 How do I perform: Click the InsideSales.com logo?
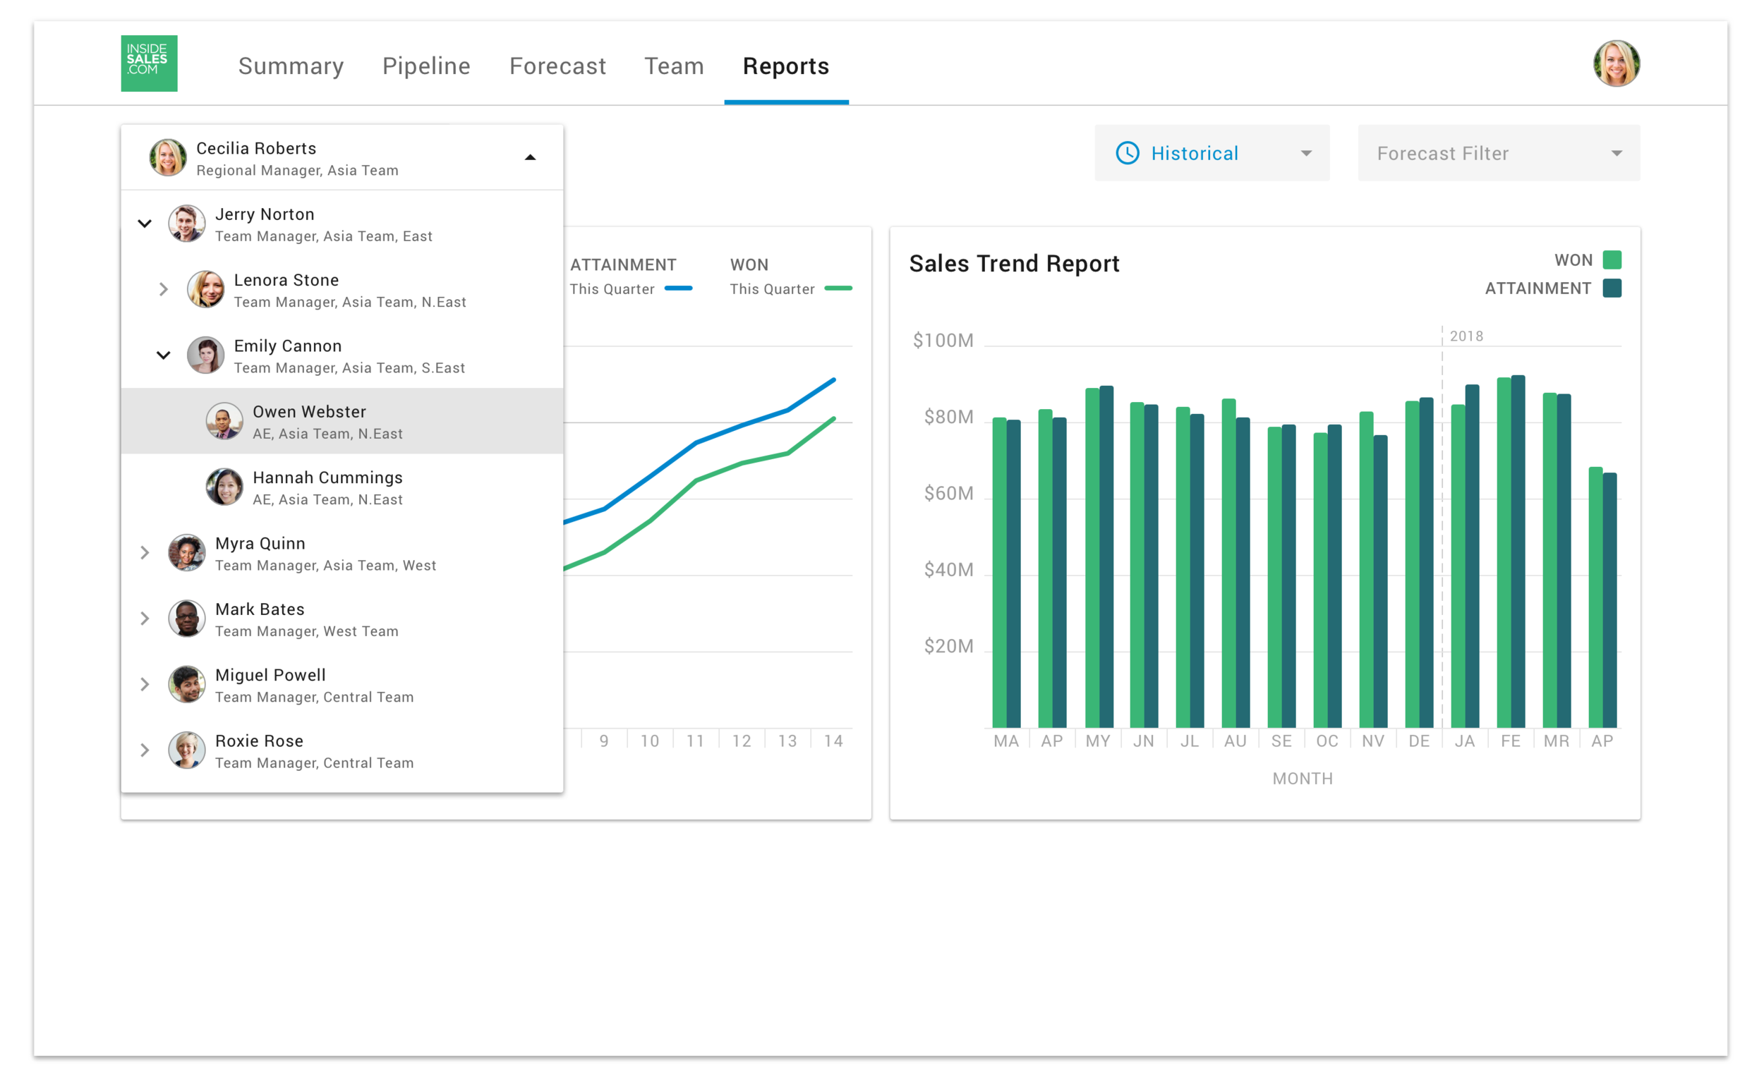tap(149, 63)
